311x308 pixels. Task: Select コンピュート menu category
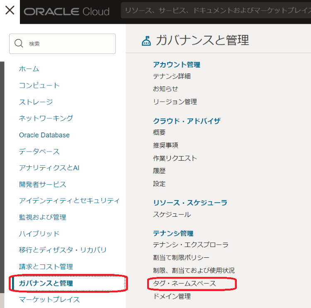(x=39, y=86)
